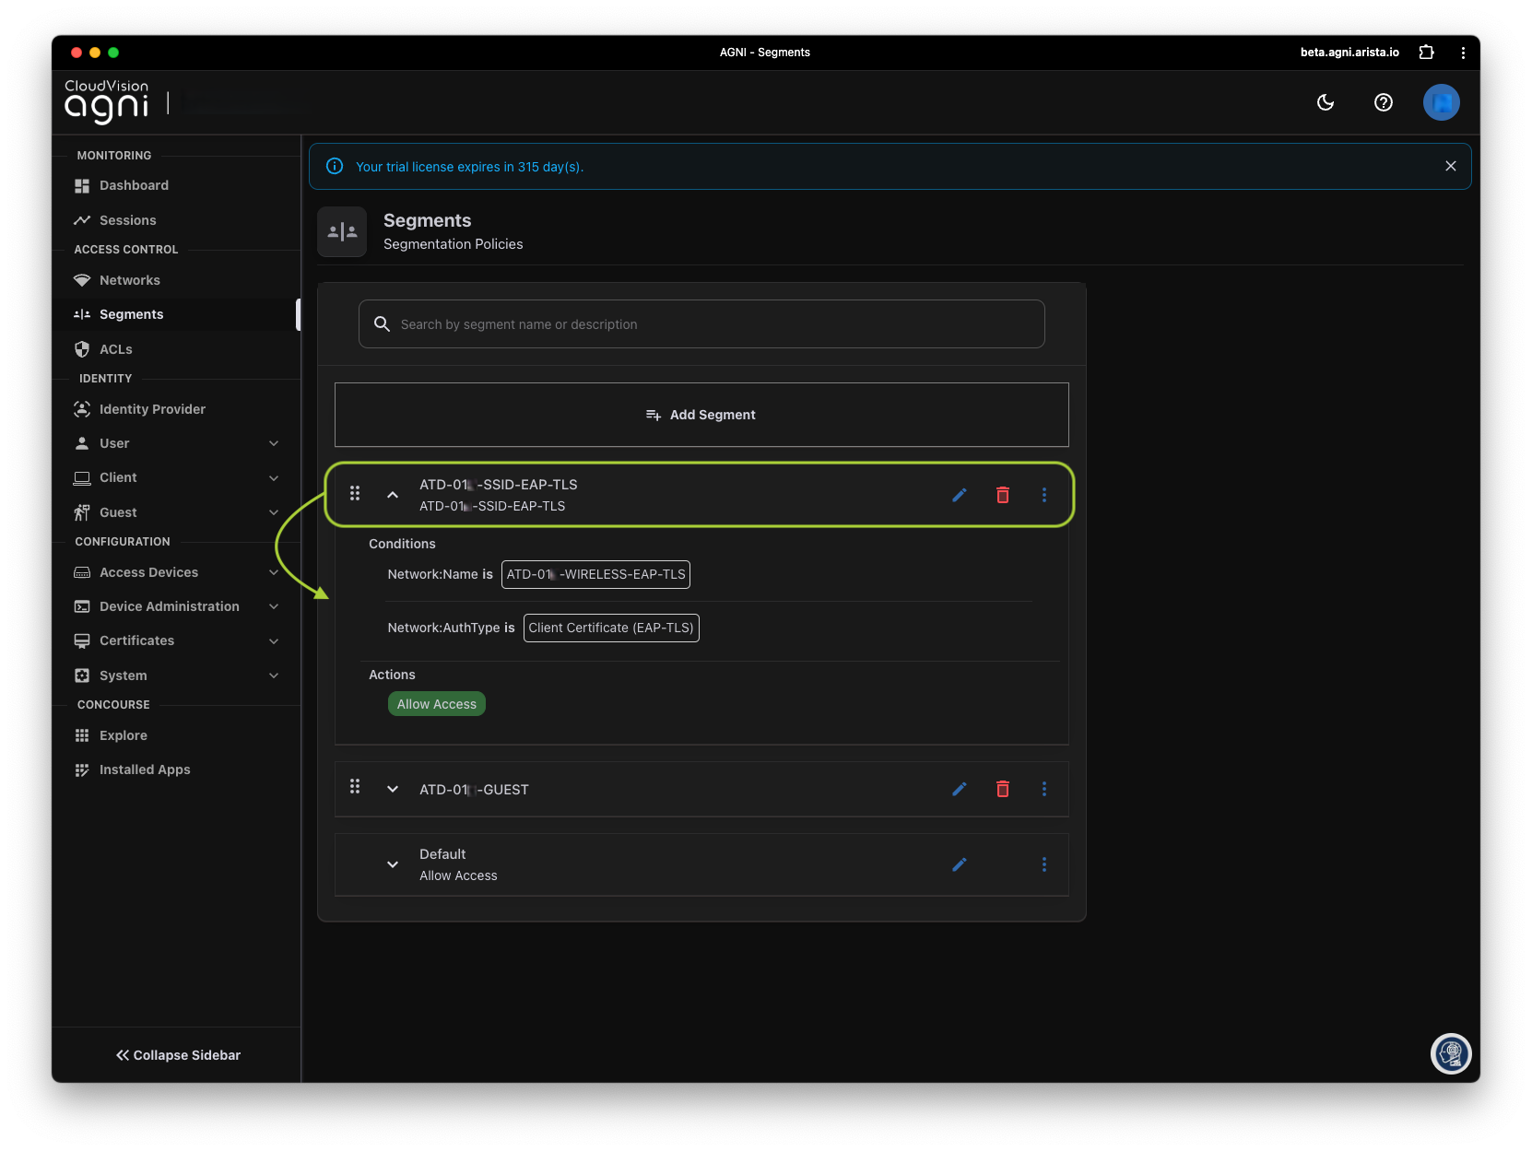The image size is (1532, 1151).
Task: Open more options for ATD-01 GUEST segment
Action: [1044, 789]
